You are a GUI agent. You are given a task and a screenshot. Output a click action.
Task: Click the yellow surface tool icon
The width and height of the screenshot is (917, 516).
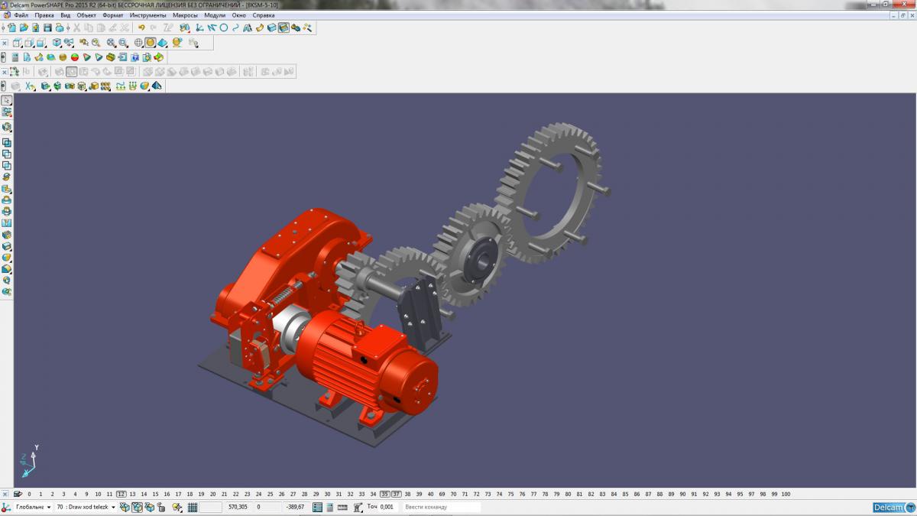click(x=260, y=28)
